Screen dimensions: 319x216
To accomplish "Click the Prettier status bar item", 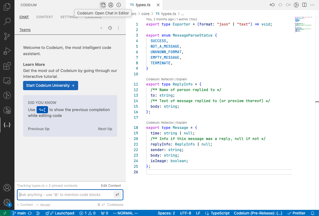I will [x=297, y=213].
